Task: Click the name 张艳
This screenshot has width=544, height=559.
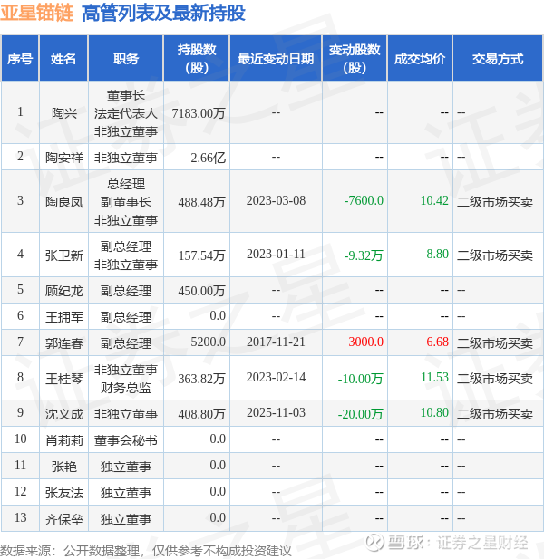Action: (x=64, y=467)
